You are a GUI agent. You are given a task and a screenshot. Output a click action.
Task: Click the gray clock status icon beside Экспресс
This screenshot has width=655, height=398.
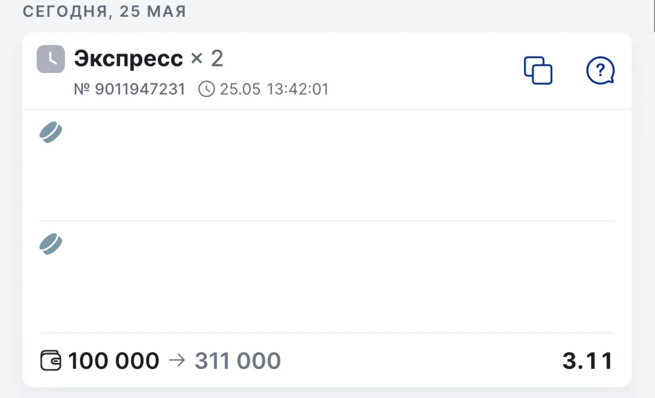point(51,59)
